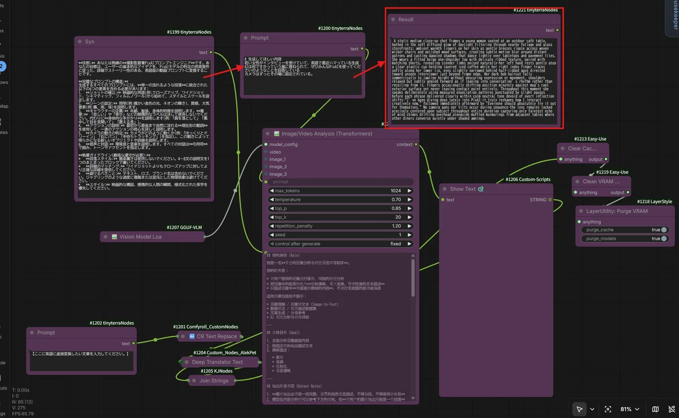Click the image_3 input port
This screenshot has height=418, width=679.
(265, 174)
